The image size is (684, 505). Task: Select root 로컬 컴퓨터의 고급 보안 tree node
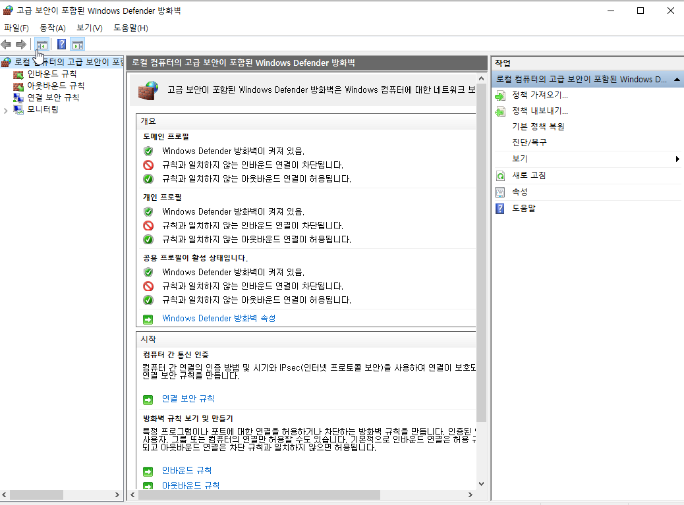click(69, 63)
